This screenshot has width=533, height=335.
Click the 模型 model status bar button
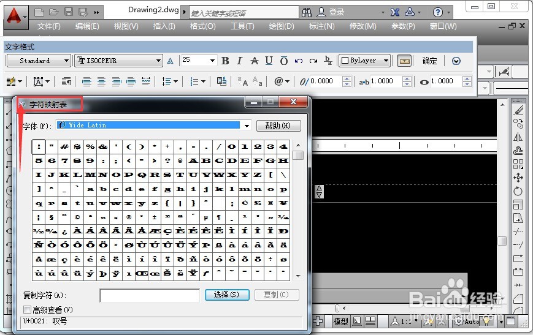click(340, 321)
